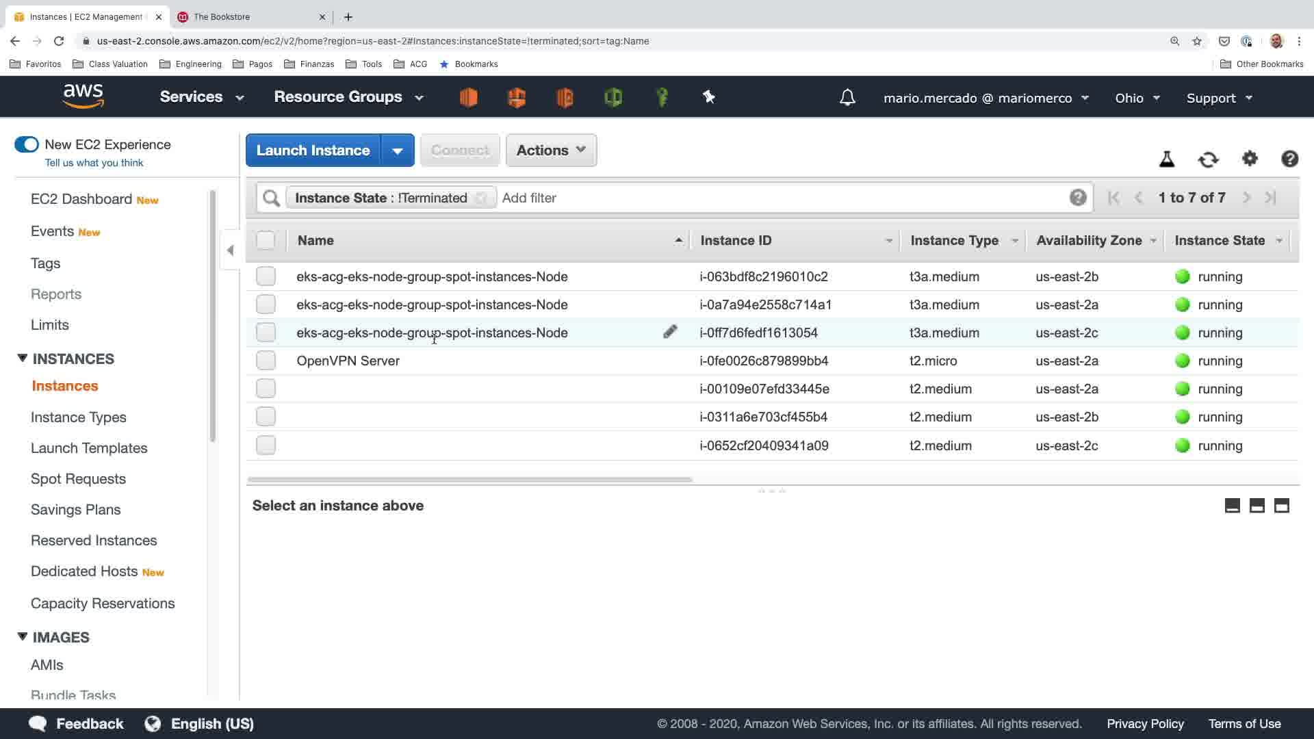Click the horizontal table scrollbar
This screenshot has width=1314, height=739.
469,480
